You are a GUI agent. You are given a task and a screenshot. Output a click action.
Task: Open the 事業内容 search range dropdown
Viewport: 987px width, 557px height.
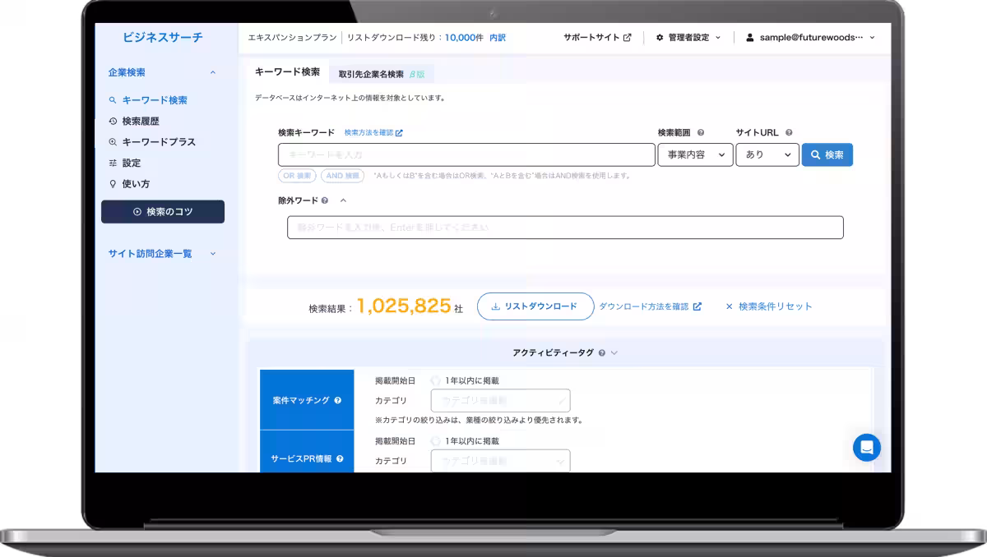(x=695, y=154)
